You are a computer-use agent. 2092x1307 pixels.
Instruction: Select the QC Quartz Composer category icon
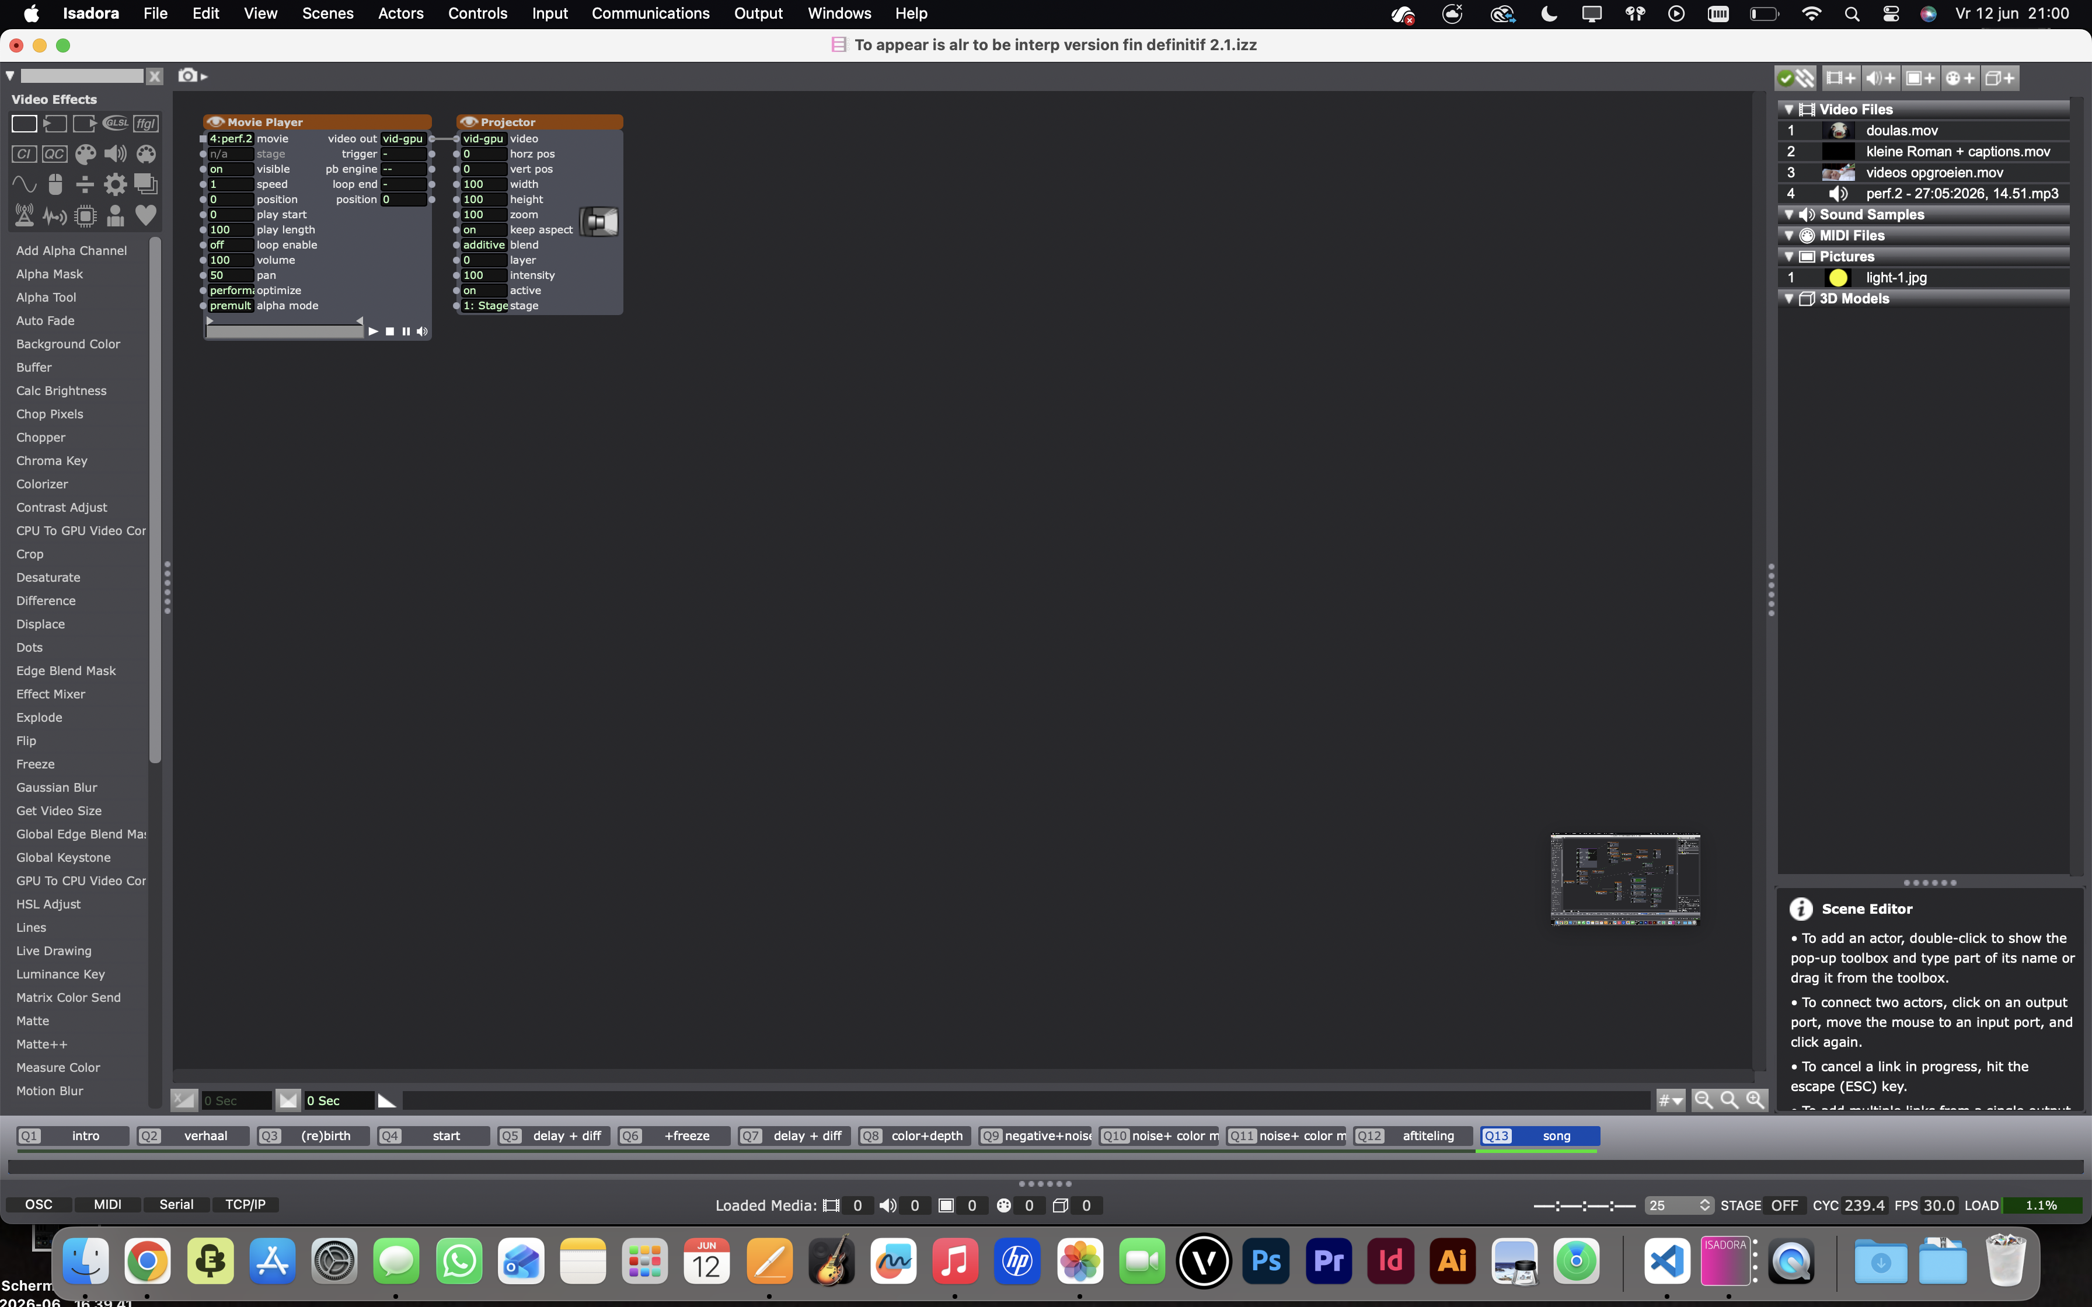54,155
